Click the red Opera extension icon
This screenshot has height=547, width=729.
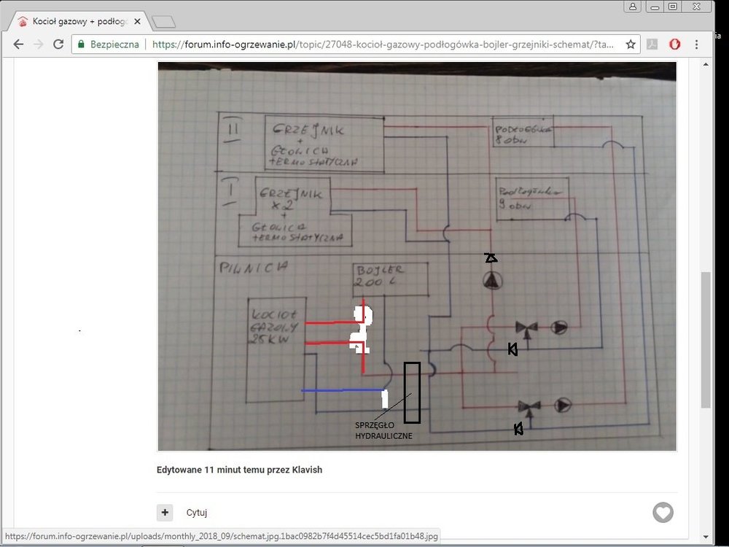[674, 44]
